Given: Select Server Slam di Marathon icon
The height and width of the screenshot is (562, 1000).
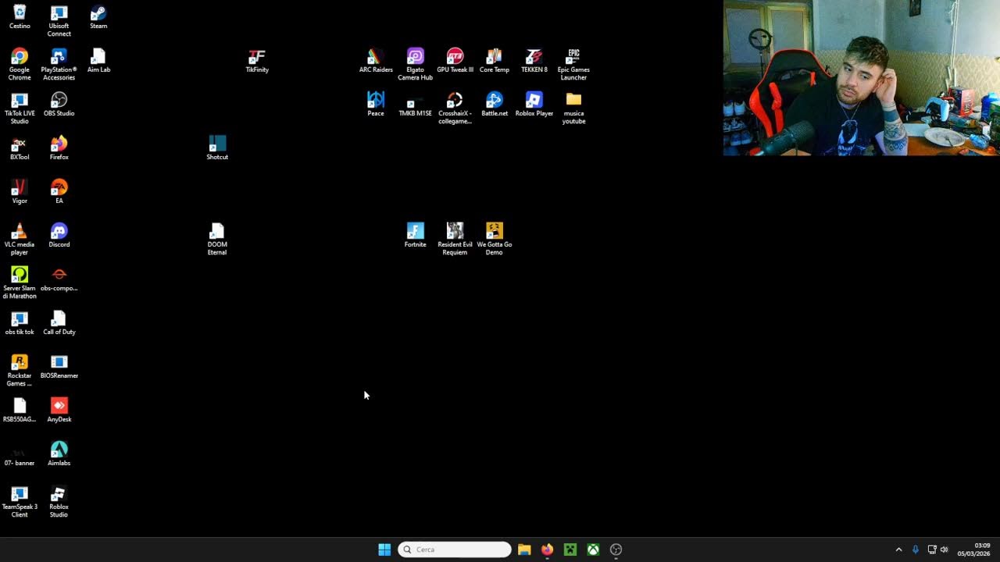Looking at the screenshot, I should pyautogui.click(x=20, y=283).
